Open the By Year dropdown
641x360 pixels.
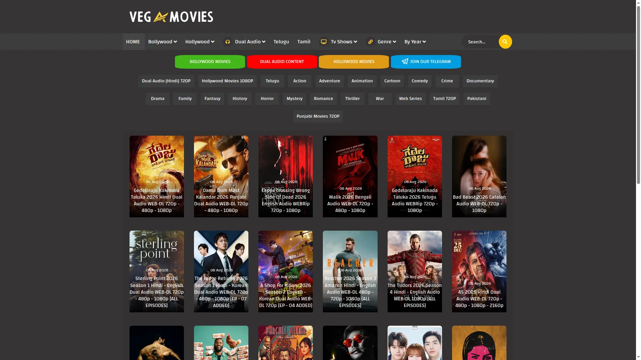click(x=415, y=42)
